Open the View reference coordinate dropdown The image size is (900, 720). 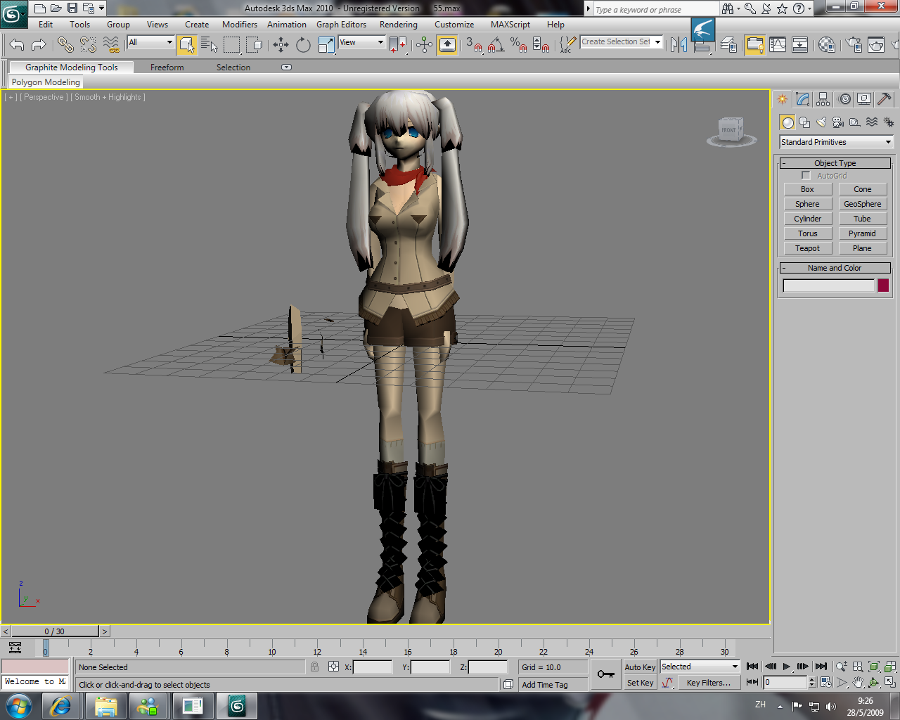click(x=361, y=42)
